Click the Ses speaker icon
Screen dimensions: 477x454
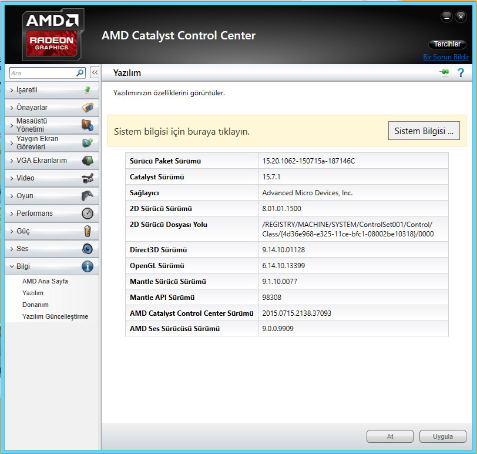click(88, 249)
